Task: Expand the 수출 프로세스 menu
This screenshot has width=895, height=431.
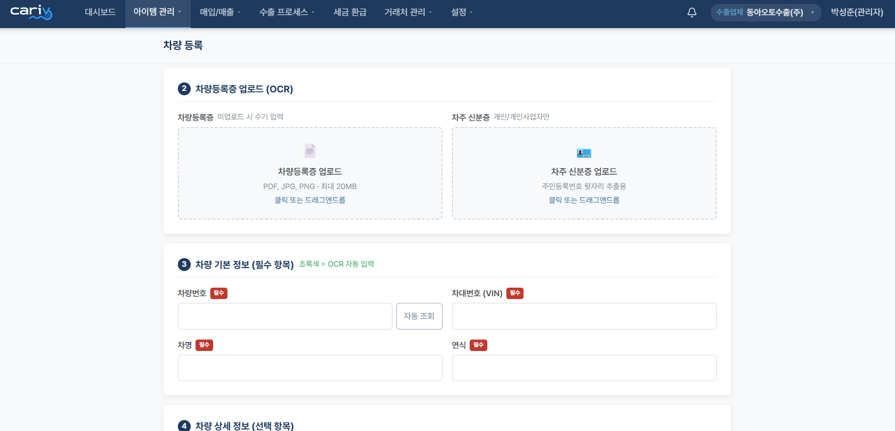Action: pyautogui.click(x=287, y=12)
